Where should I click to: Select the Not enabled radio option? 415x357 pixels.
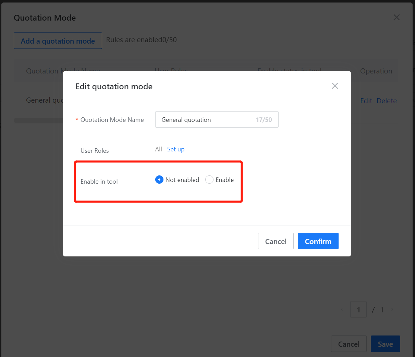[x=159, y=180]
